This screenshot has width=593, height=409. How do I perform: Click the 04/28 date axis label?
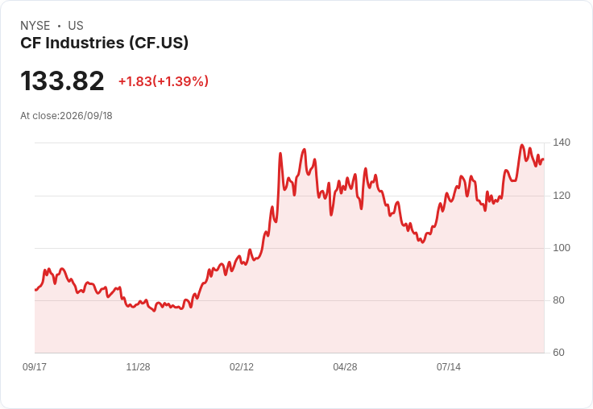click(x=345, y=366)
